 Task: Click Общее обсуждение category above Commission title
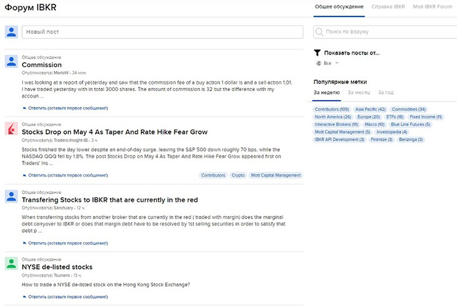pyautogui.click(x=42, y=57)
